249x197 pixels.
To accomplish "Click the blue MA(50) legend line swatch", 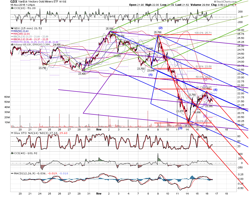I will pyautogui.click(x=12, y=31).
